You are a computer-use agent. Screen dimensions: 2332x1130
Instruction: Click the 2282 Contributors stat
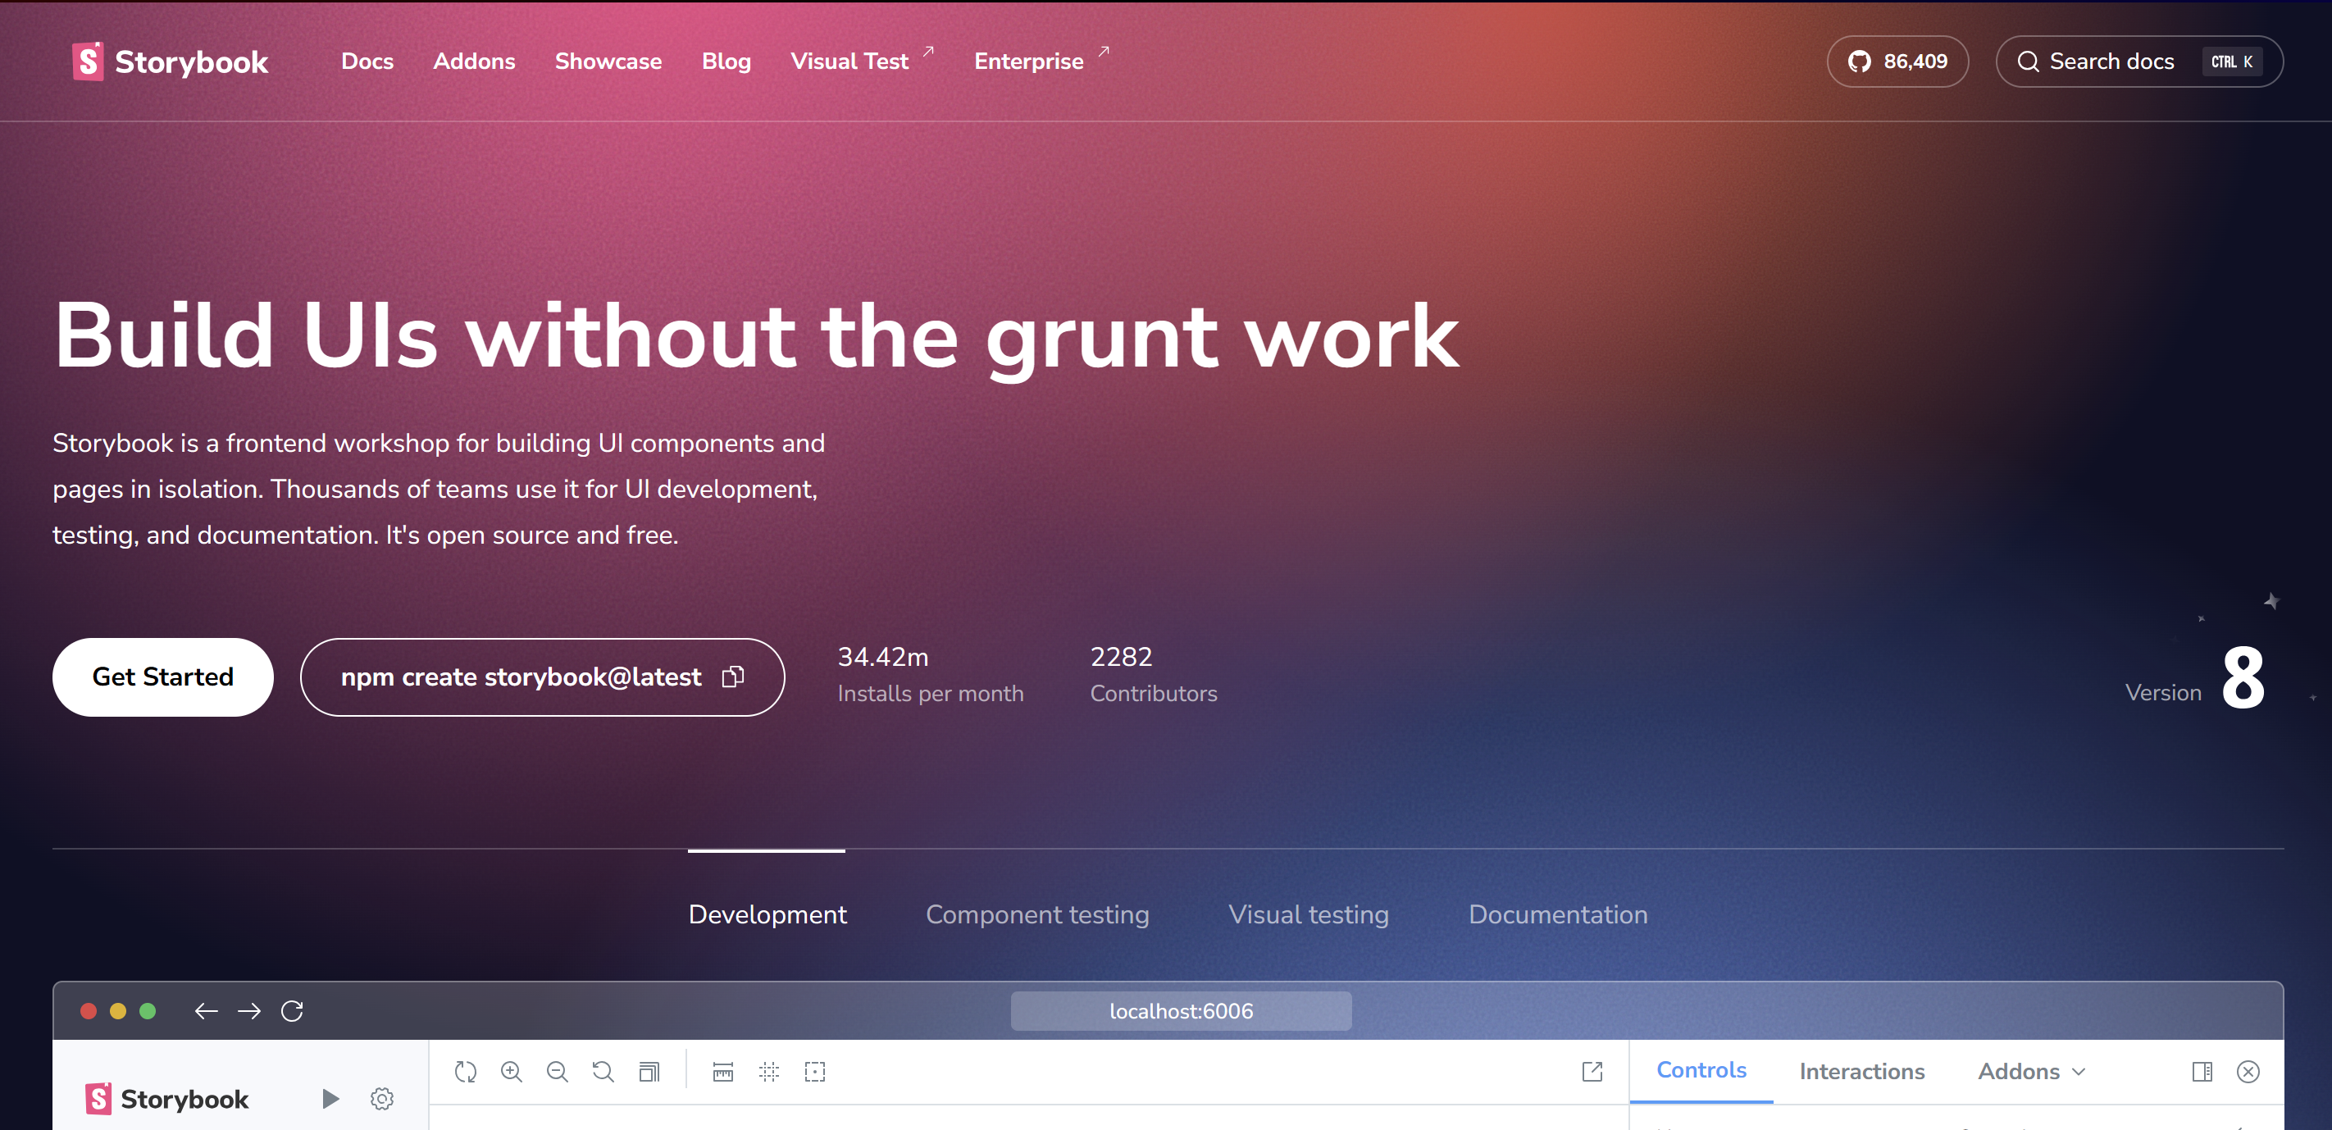(x=1154, y=675)
